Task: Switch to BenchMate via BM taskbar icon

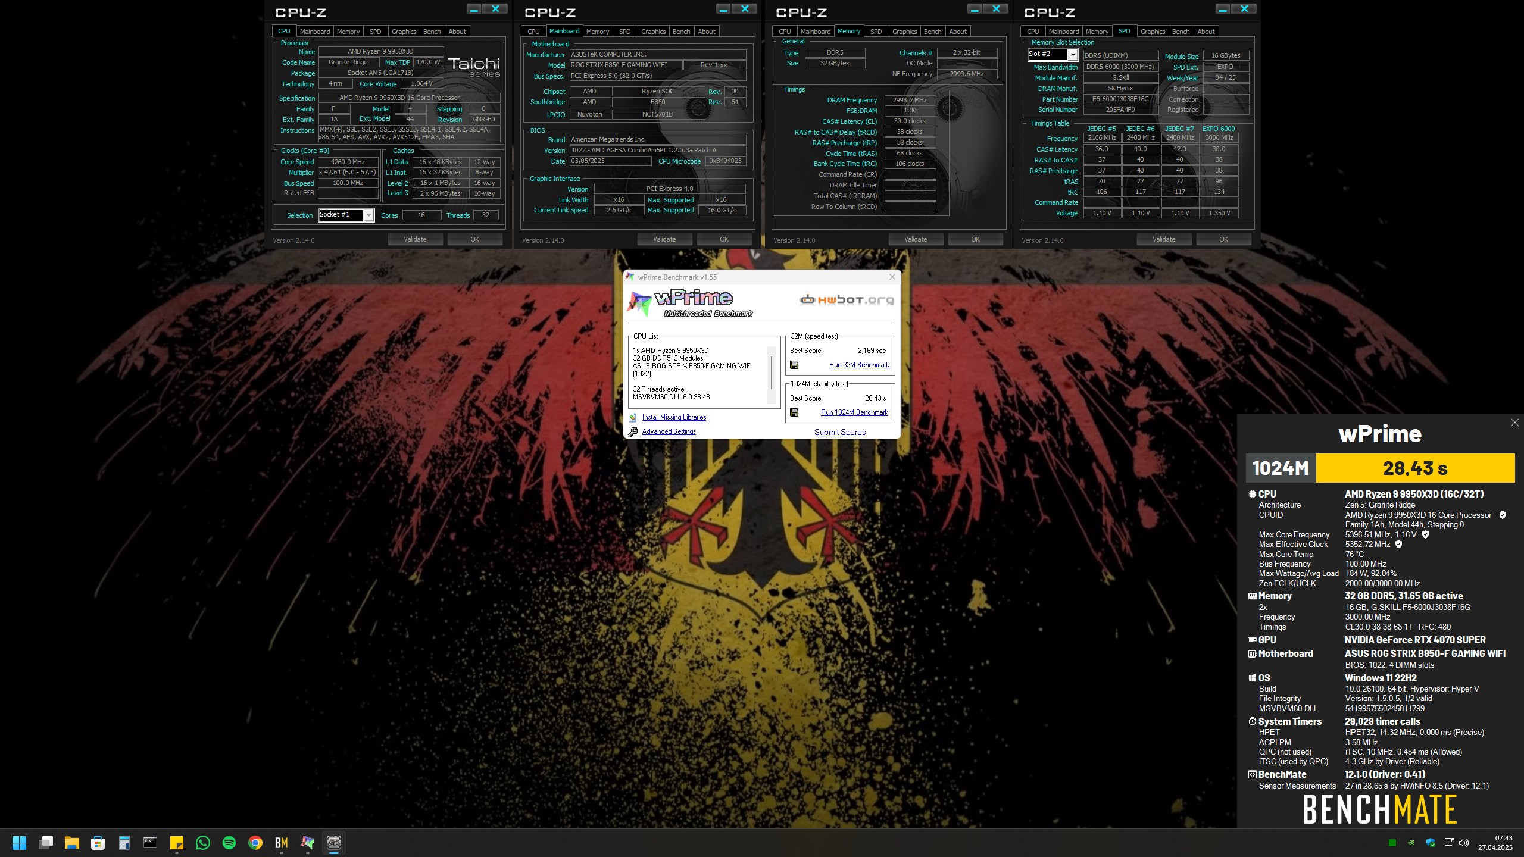Action: tap(282, 843)
